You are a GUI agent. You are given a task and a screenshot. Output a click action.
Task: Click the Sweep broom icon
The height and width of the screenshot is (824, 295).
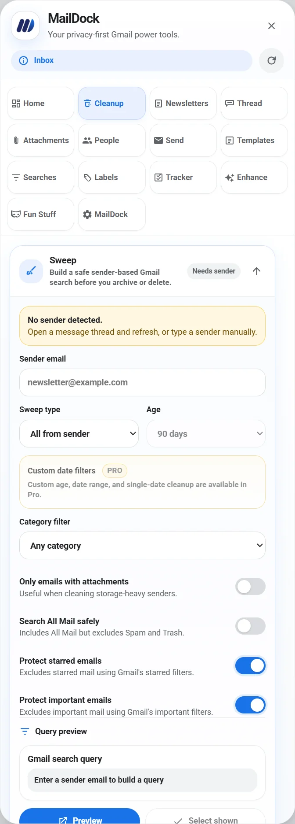click(31, 271)
